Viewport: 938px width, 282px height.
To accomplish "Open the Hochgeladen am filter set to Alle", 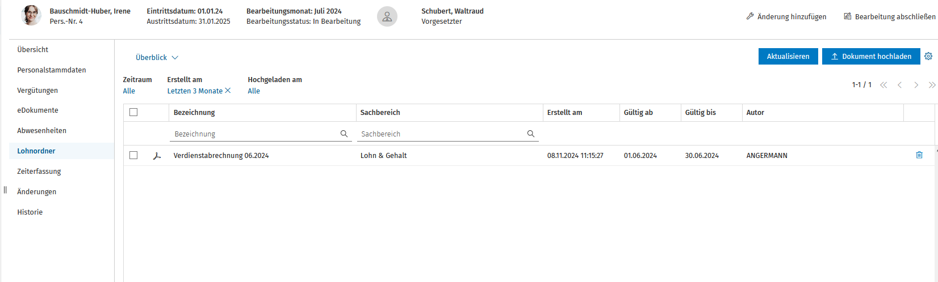I will pyautogui.click(x=254, y=91).
